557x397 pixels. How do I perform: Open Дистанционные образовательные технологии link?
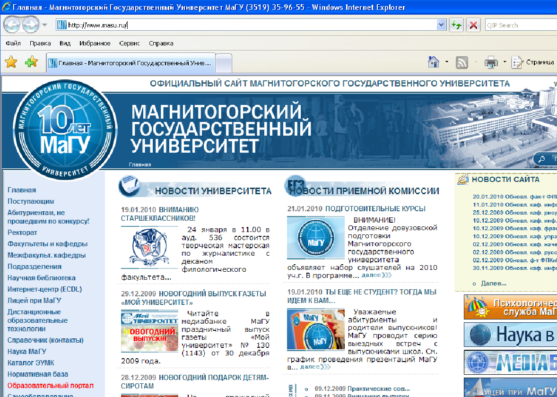[38, 320]
